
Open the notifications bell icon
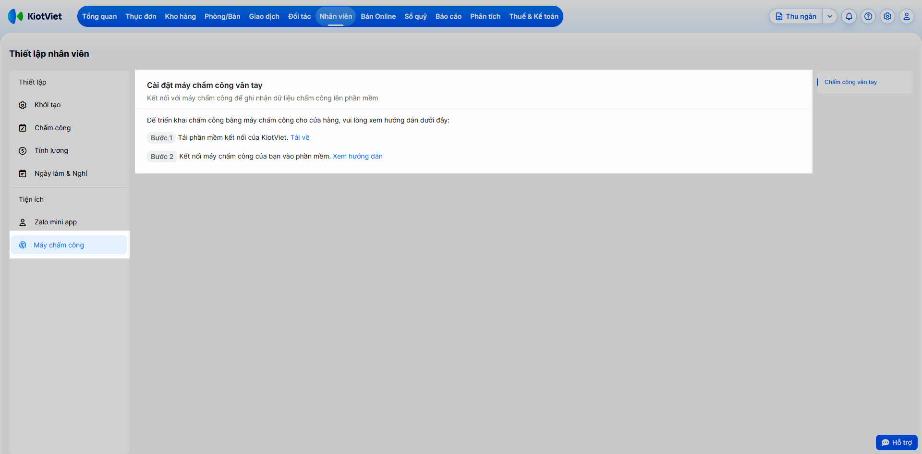tap(849, 16)
